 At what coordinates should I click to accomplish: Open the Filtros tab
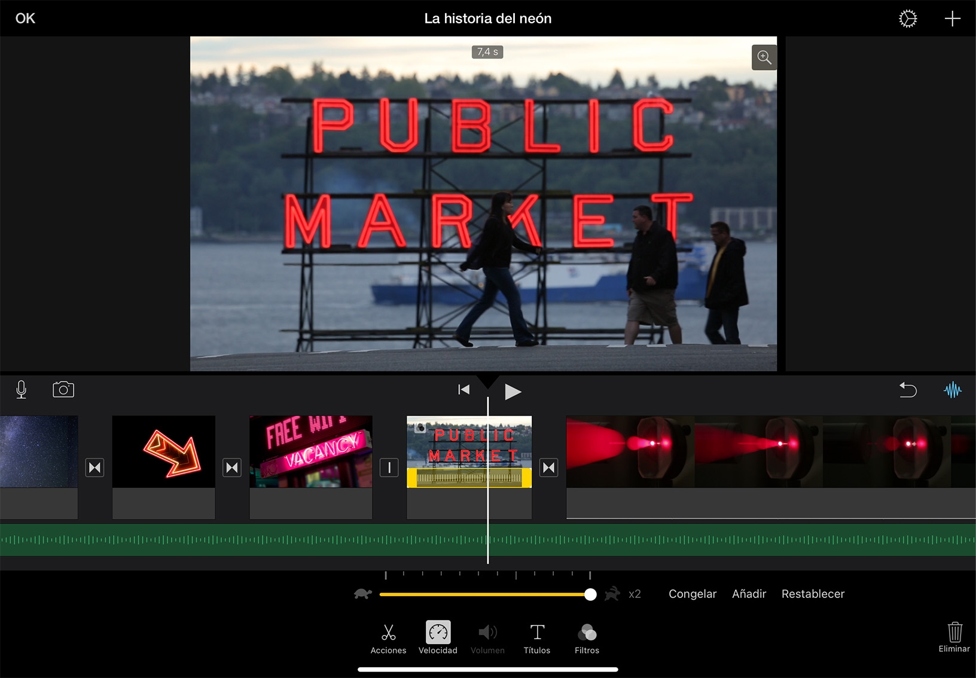pyautogui.click(x=587, y=639)
